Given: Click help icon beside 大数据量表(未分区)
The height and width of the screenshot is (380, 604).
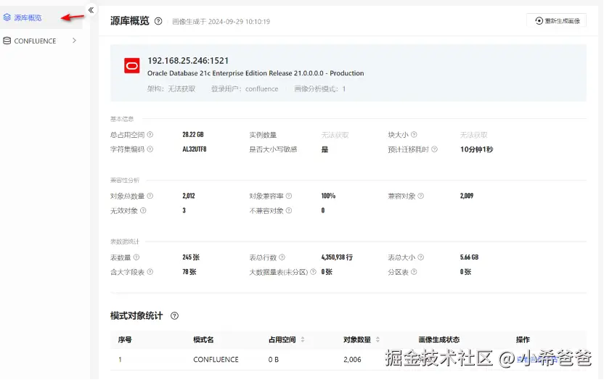Looking at the screenshot, I should click(x=313, y=272).
